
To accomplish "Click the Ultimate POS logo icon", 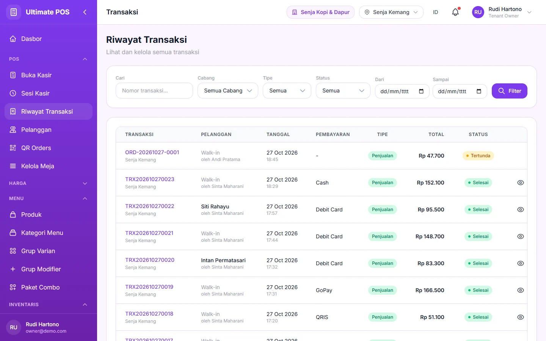I will 14,12.
